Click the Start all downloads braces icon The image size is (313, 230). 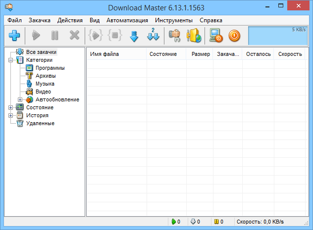pyautogui.click(x=96, y=36)
